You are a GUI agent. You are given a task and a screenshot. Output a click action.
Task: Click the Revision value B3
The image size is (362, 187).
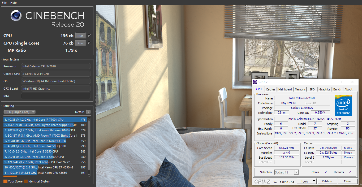click(x=348, y=128)
